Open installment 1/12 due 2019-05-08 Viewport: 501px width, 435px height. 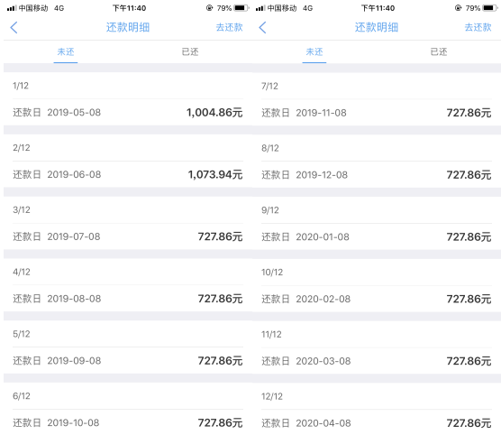128,99
